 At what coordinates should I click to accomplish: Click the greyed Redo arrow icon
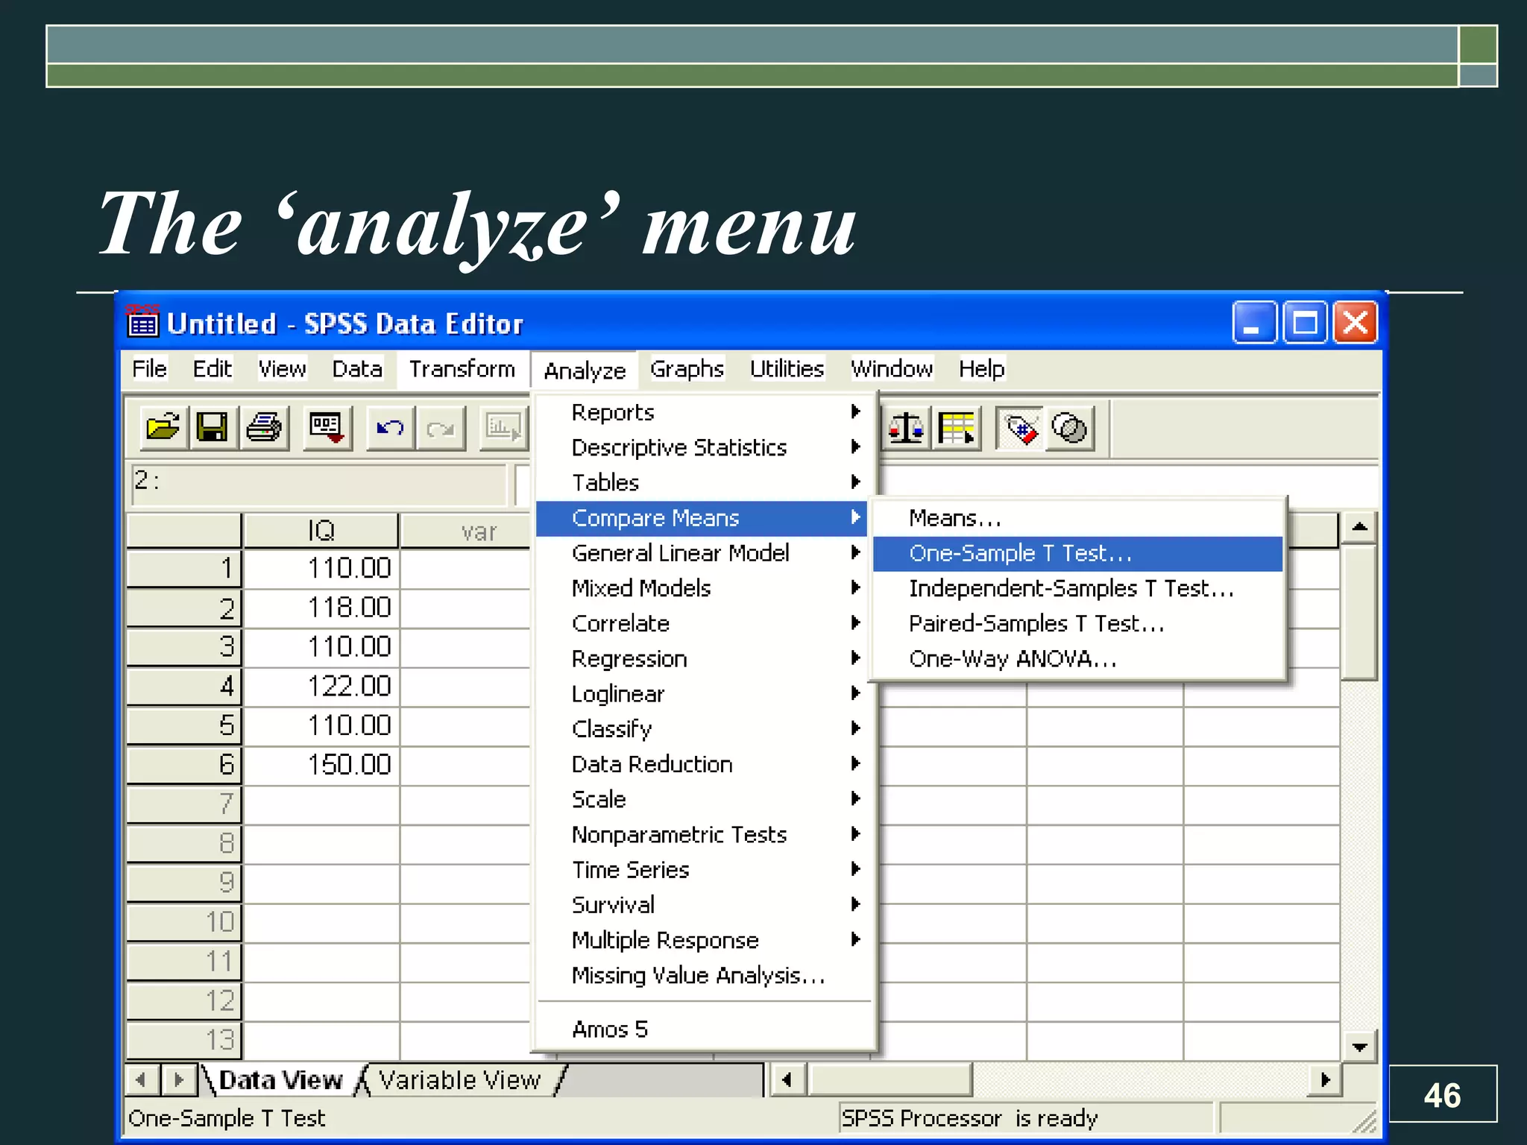[x=441, y=428]
